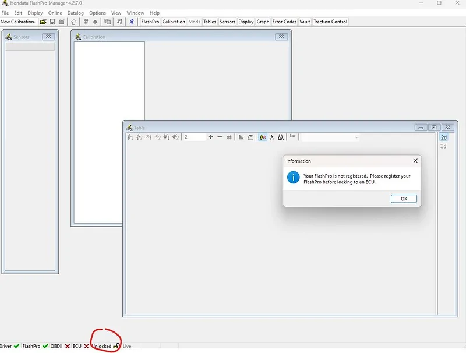Open the Options menu
The height and width of the screenshot is (353, 466).
(97, 13)
